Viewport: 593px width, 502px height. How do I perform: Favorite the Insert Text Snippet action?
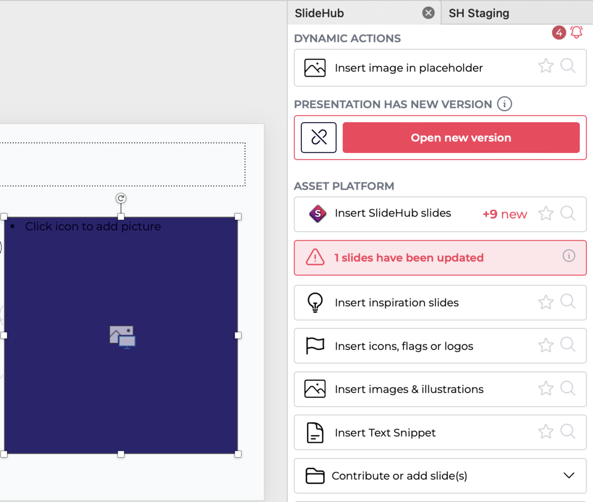tap(545, 432)
